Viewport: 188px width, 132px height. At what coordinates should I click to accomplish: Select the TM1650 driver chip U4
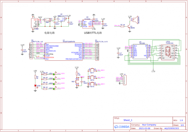[x=140, y=51]
